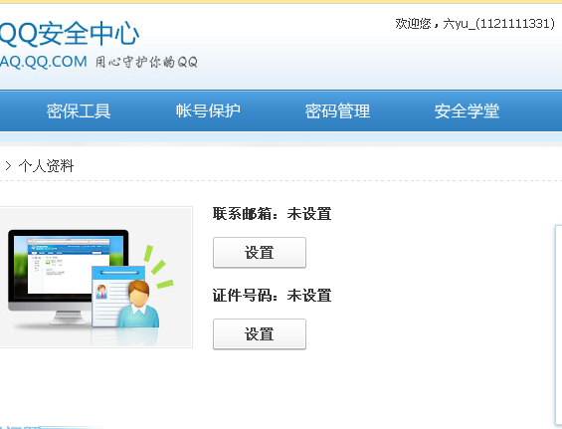The width and height of the screenshot is (562, 429).
Task: Click the 联系邮箱: 未设置 label
Action: click(272, 214)
